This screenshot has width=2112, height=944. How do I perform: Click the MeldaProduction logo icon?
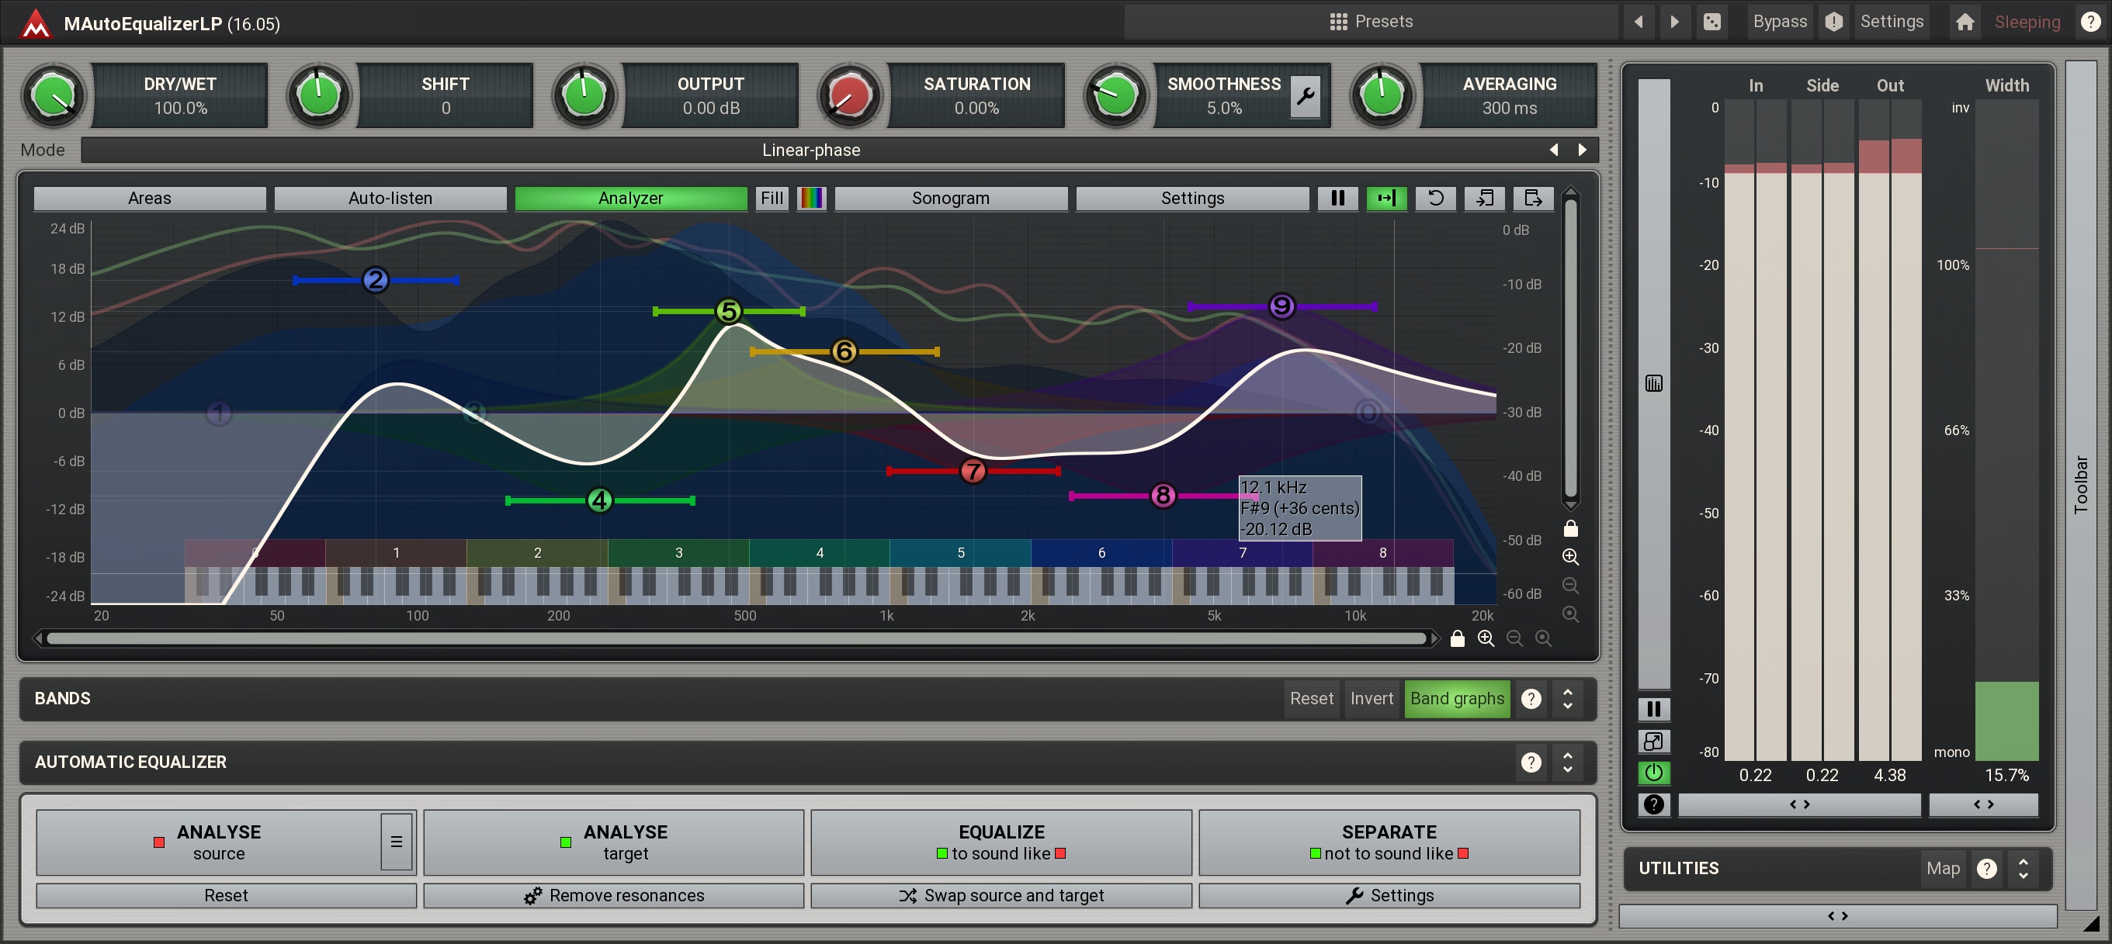pos(35,22)
